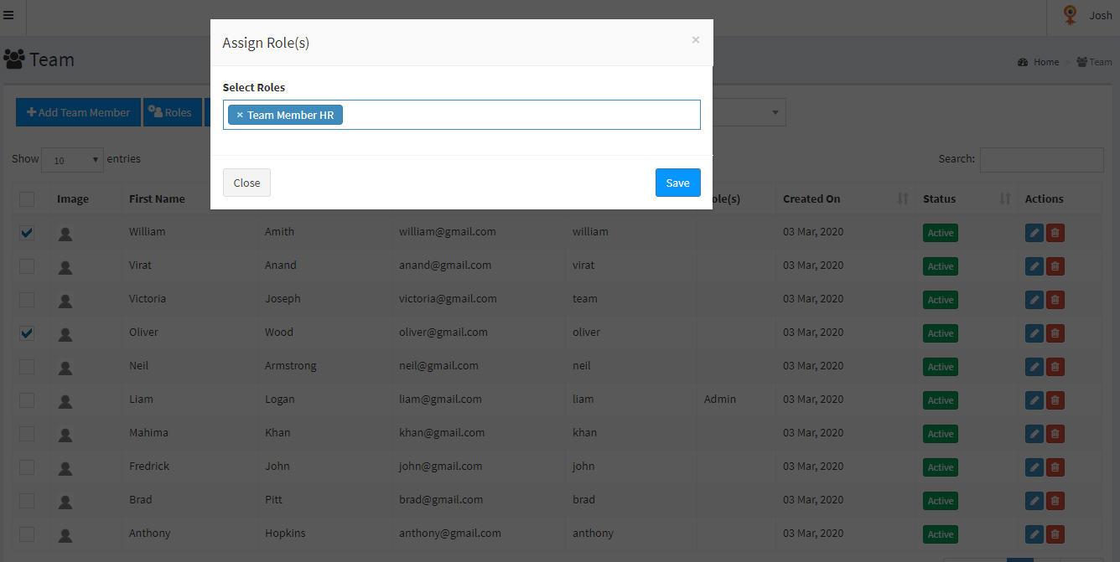Delete Fredrick's record with the trash icon
The height and width of the screenshot is (562, 1120).
pyautogui.click(x=1055, y=467)
